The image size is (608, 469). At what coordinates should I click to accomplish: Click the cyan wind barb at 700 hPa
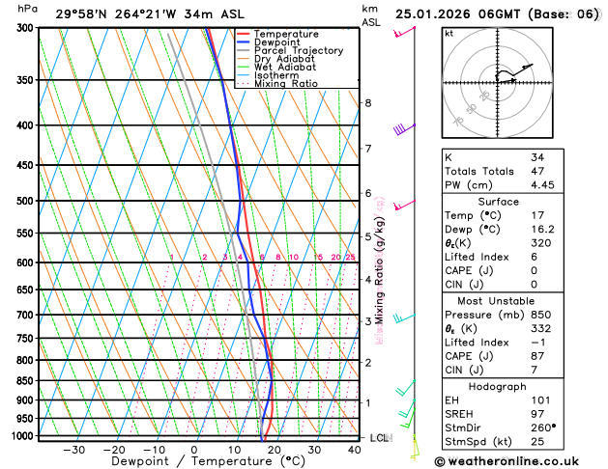(x=404, y=318)
